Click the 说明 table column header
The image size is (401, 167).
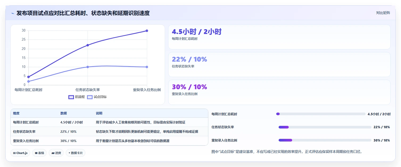pos(99,113)
